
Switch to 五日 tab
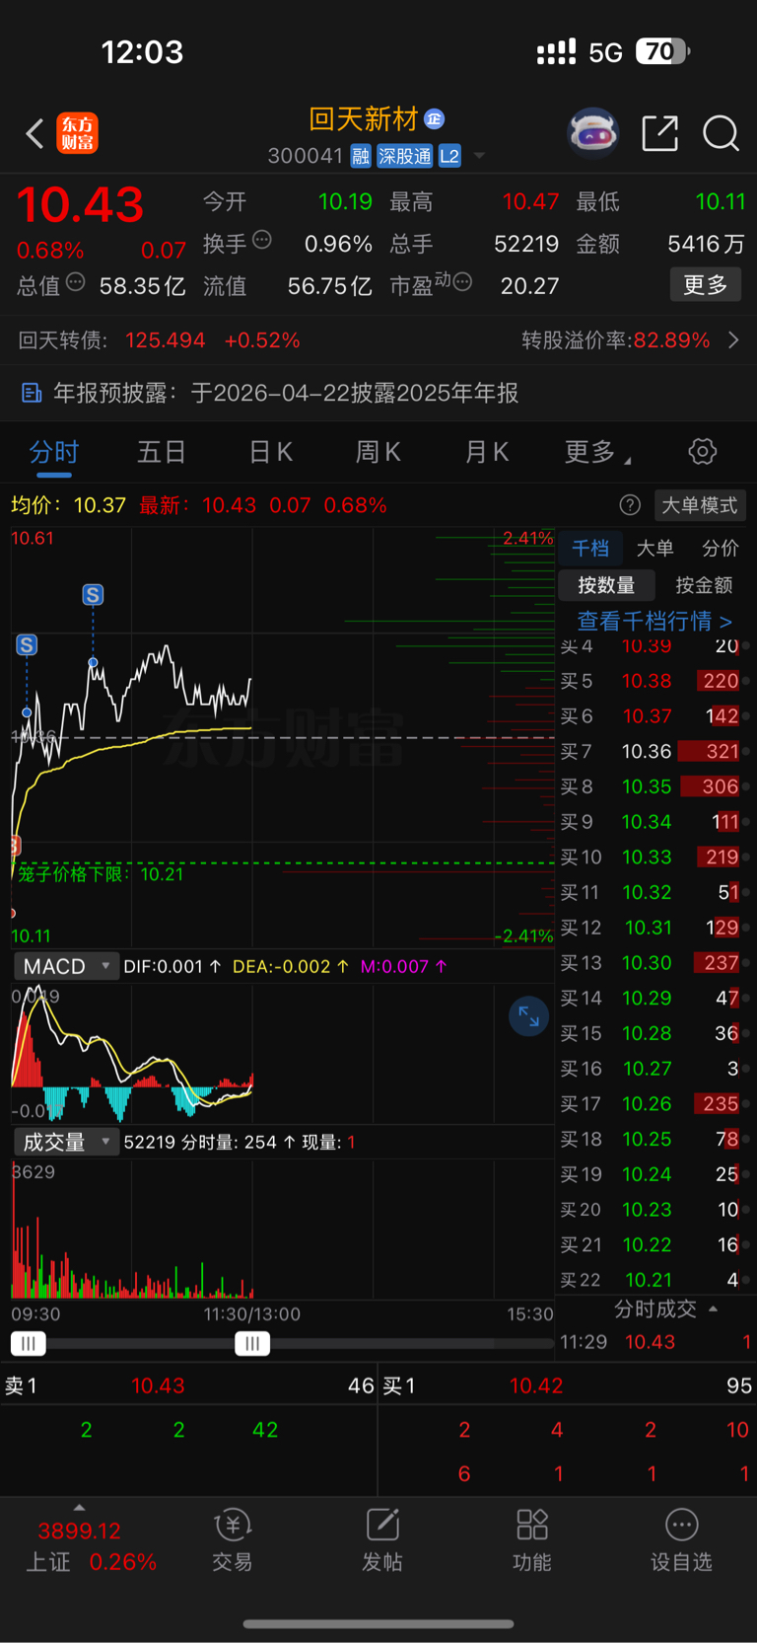tap(162, 452)
